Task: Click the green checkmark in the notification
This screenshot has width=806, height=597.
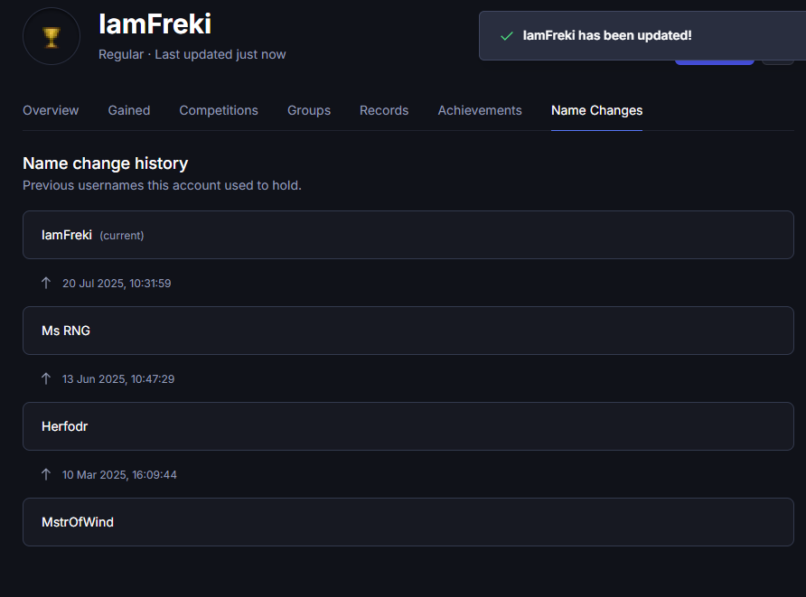Action: 507,36
